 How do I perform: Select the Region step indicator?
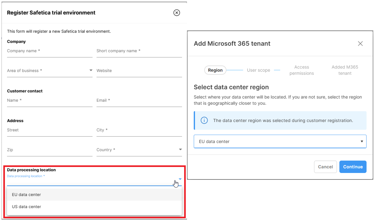coord(215,70)
